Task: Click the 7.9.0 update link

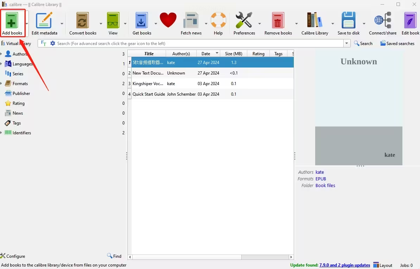Action: click(344, 265)
